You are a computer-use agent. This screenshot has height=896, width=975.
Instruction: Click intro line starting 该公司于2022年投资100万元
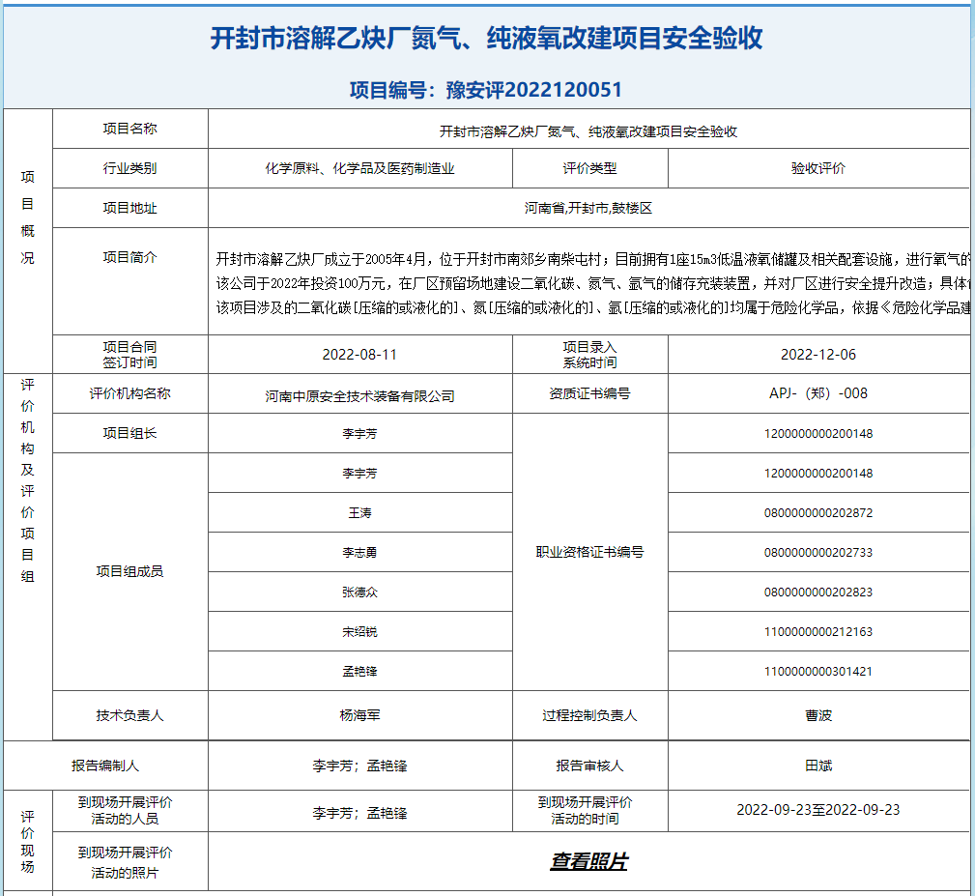(592, 284)
